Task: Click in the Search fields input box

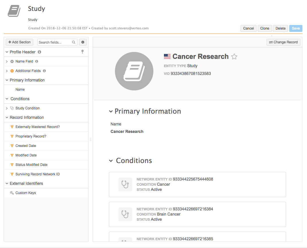Action: (54, 42)
